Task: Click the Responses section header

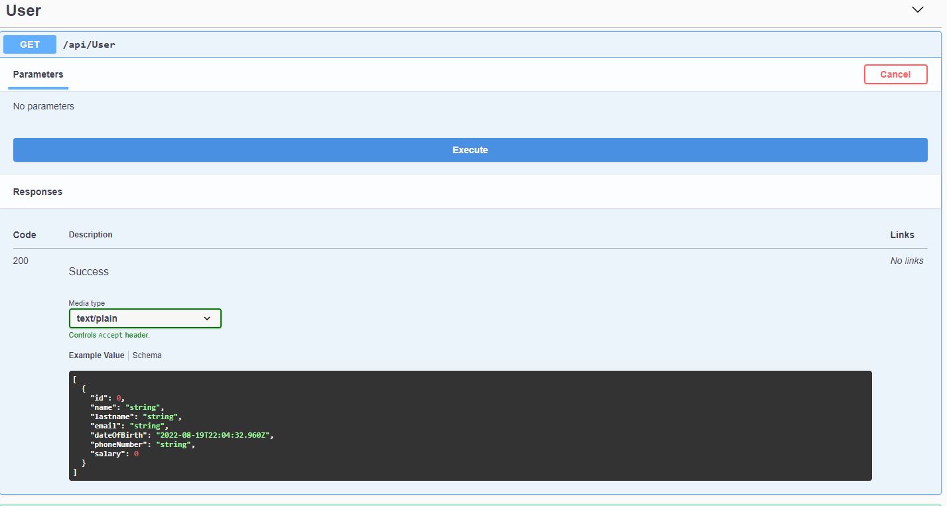Action: point(37,192)
